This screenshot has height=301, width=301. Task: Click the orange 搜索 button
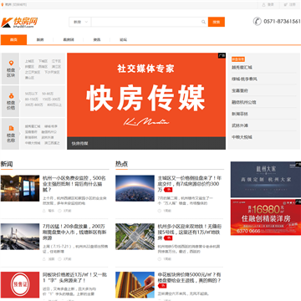coord(217,22)
